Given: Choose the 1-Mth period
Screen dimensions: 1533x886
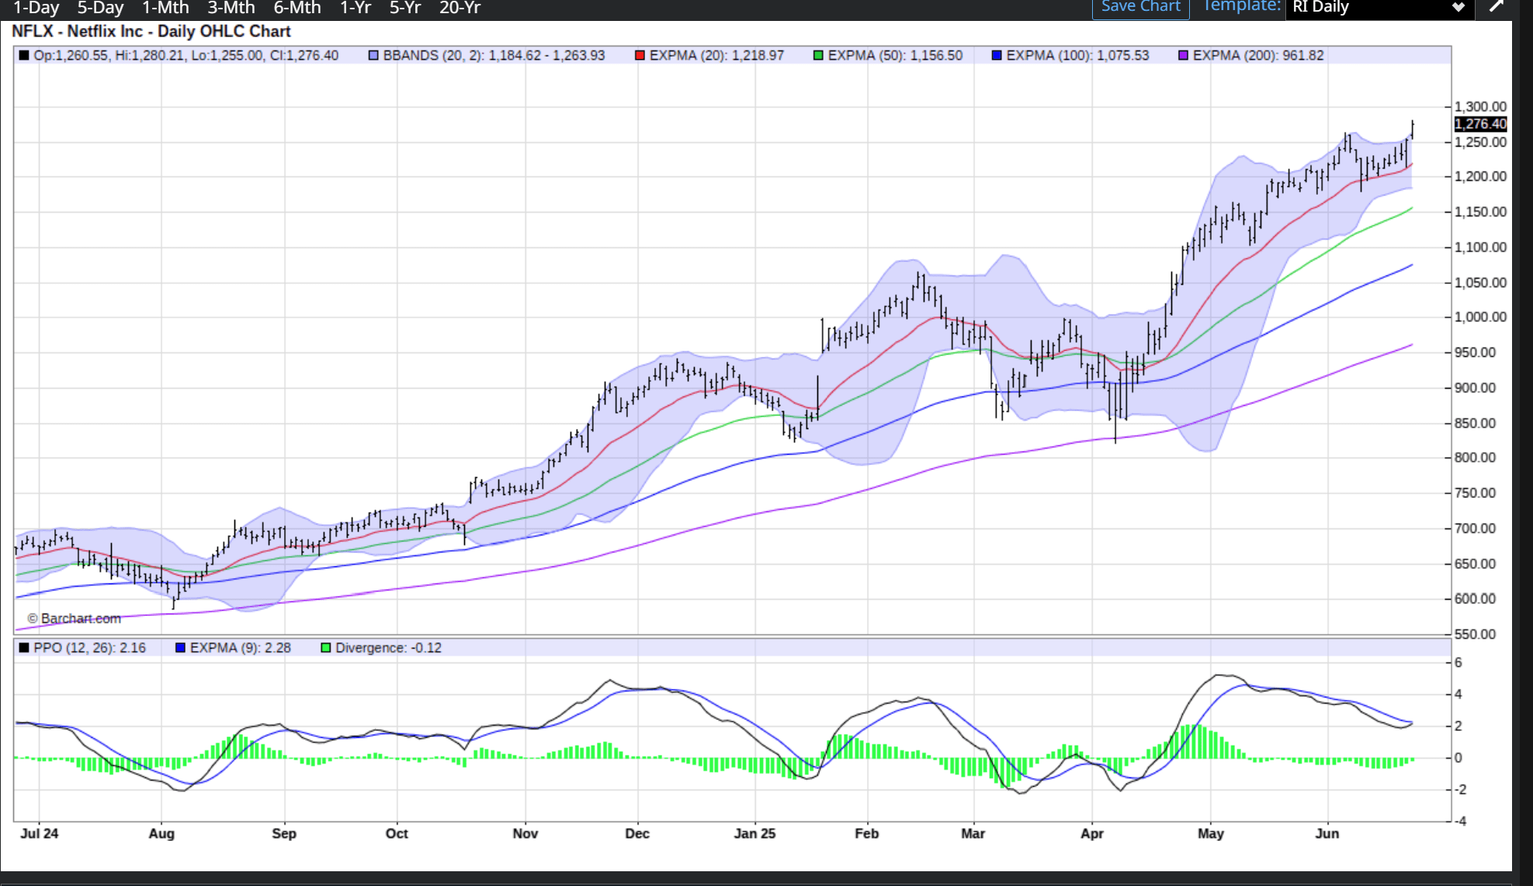Looking at the screenshot, I should pos(165,8).
